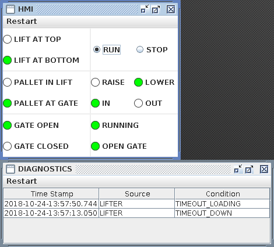Toggle the LIFT AT TOP indicator
The height and width of the screenshot is (247, 274).
pyautogui.click(x=32, y=40)
